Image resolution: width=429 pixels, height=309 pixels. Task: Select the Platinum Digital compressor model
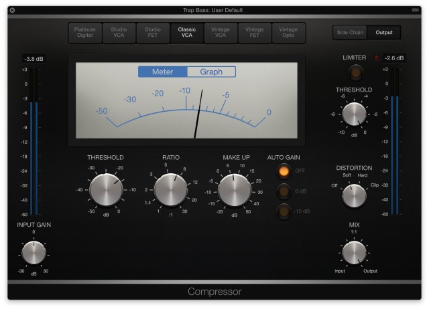pos(85,33)
